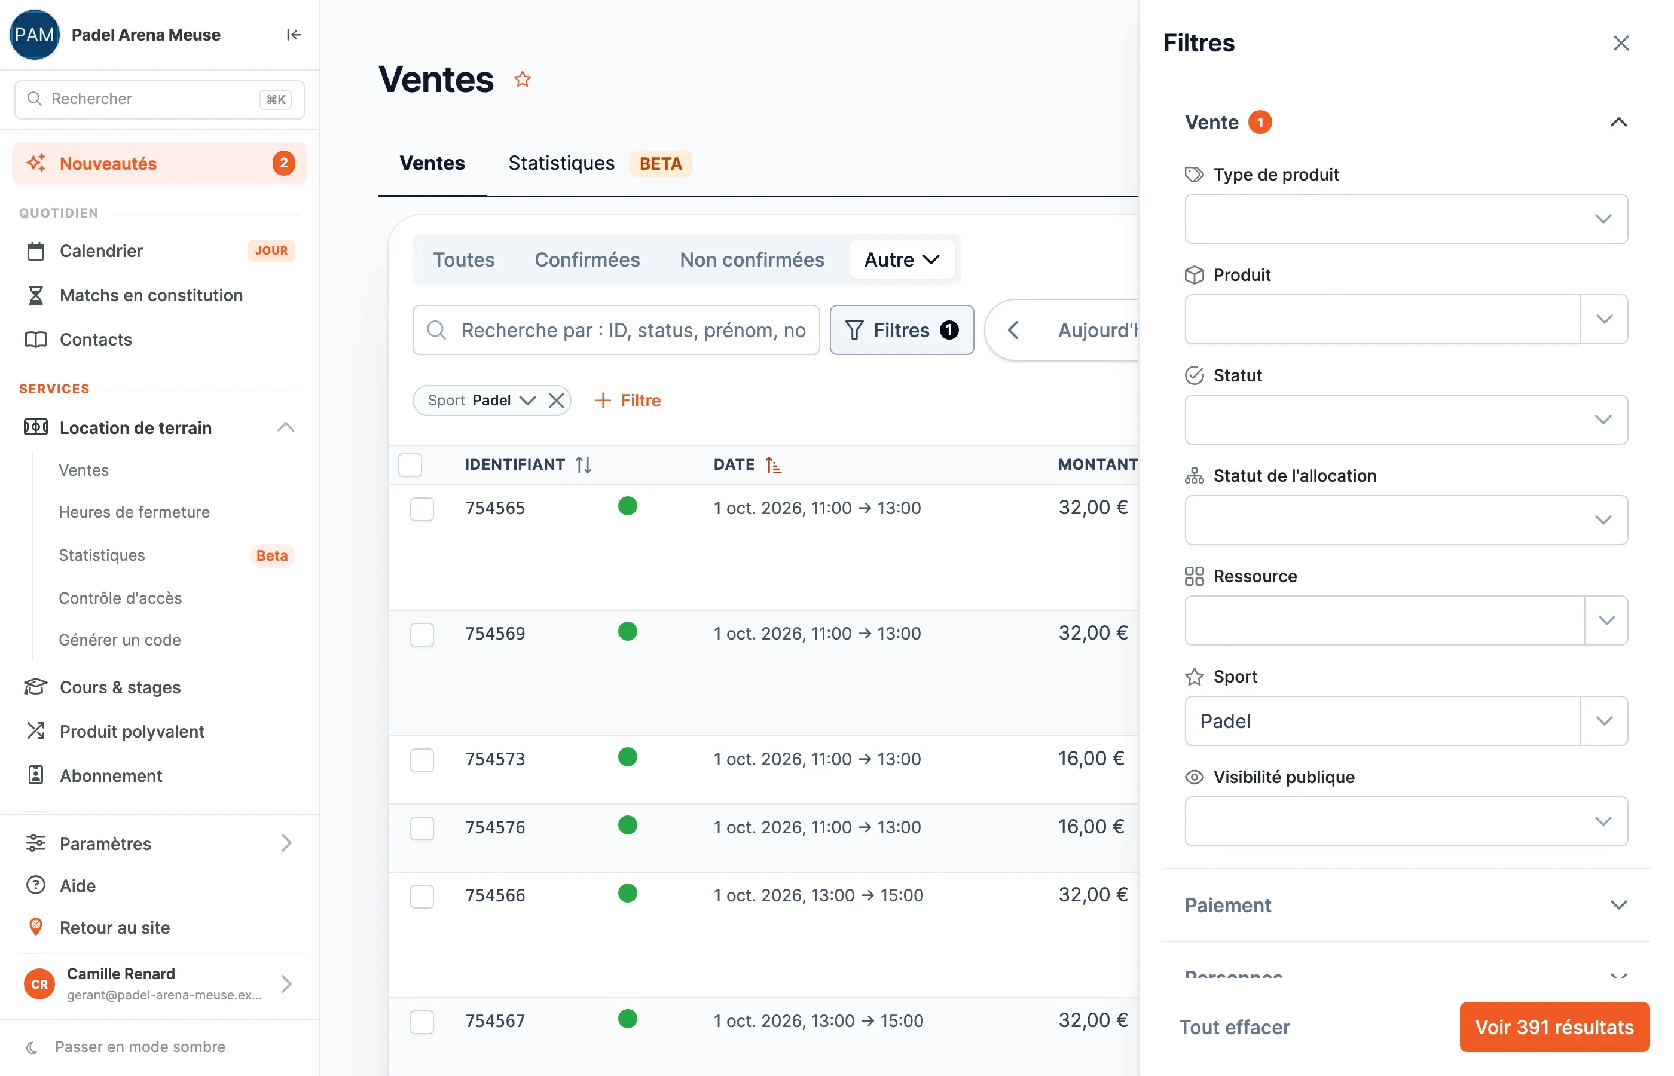Click the Filtres button with badge

tap(902, 330)
